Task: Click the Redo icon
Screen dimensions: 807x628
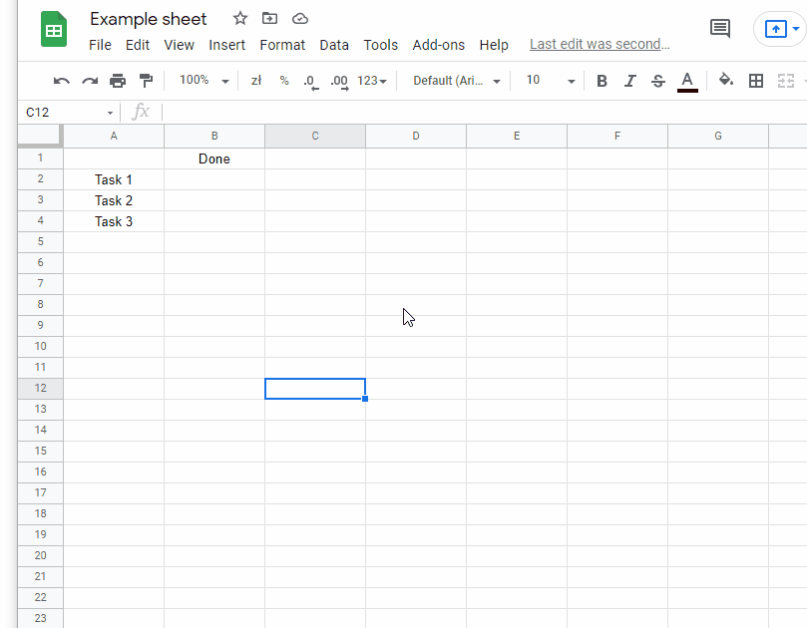Action: (x=89, y=80)
